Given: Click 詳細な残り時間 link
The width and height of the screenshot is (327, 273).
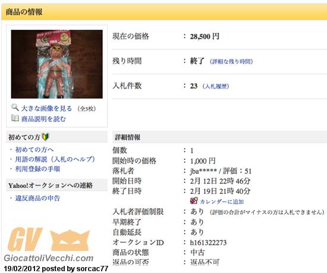Looking at the screenshot, I should tap(231, 61).
